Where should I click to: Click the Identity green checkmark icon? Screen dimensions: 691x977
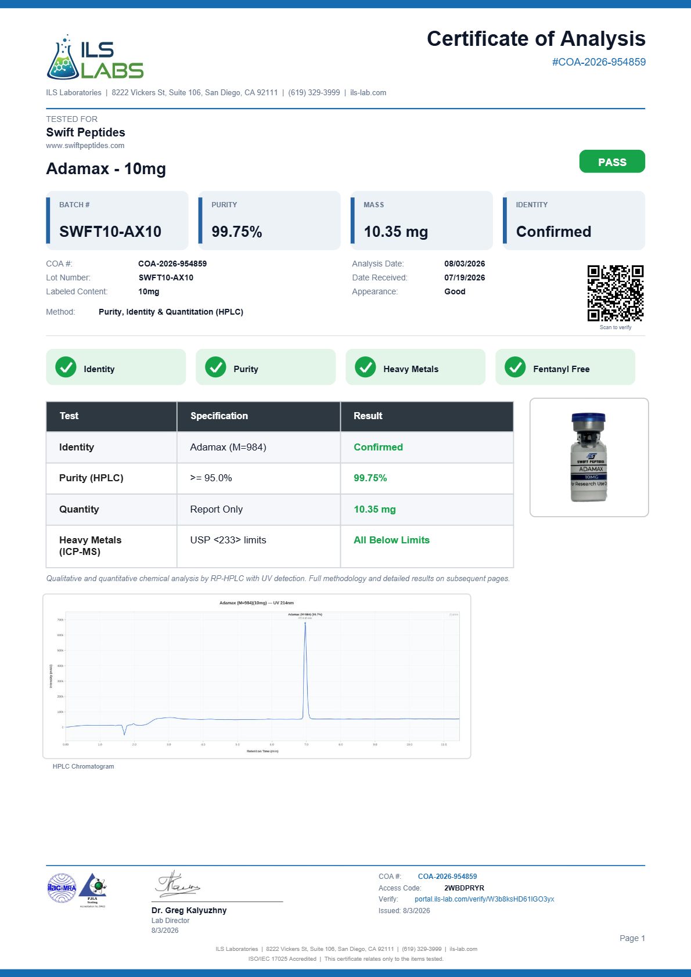[x=66, y=367]
